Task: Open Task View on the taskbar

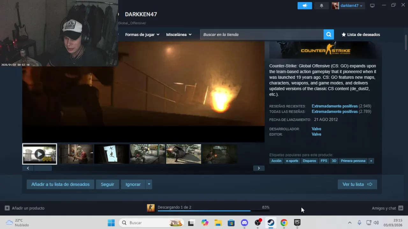Action: [x=191, y=223]
